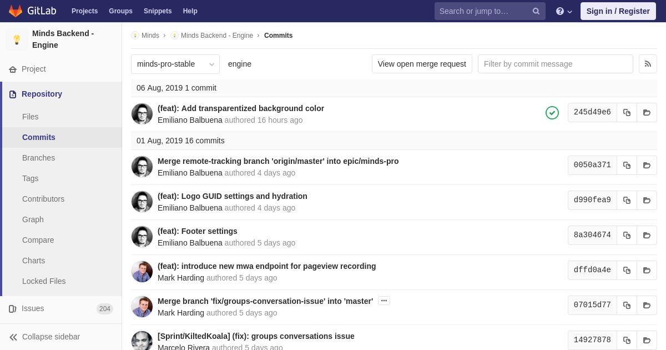Viewport: 666px width, 350px height.
Task: Open the Help dropdown in navbar
Action: pyautogui.click(x=564, y=11)
